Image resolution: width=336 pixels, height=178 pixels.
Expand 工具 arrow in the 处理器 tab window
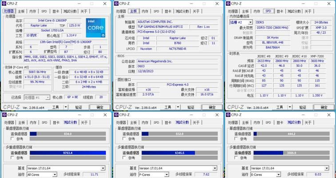(x=66, y=107)
